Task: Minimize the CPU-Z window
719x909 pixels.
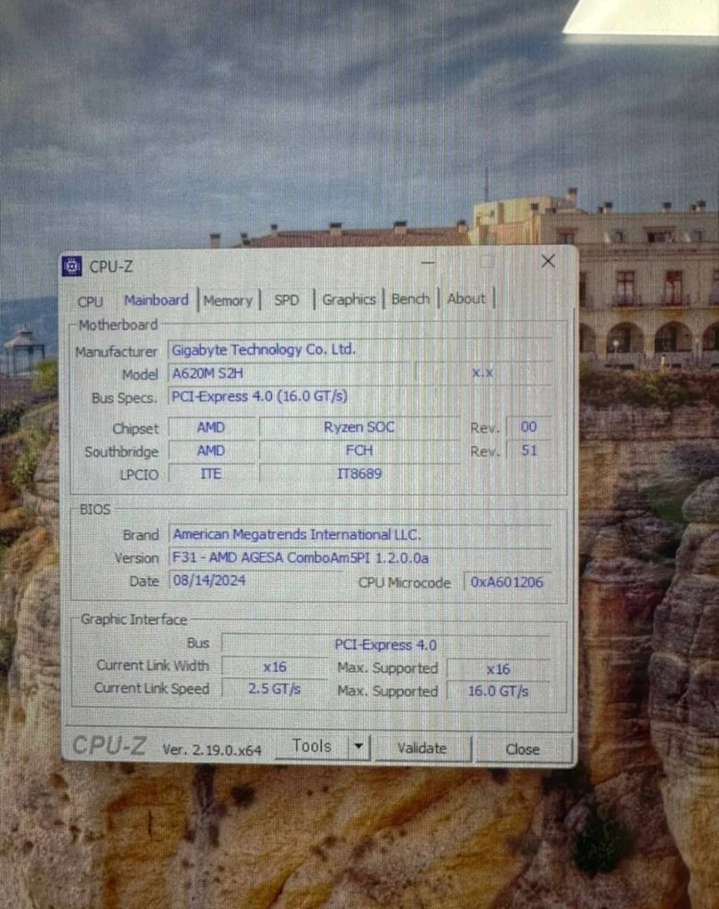Action: [429, 263]
